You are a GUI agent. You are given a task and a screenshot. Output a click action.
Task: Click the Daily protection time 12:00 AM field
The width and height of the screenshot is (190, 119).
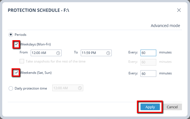pos(68,88)
